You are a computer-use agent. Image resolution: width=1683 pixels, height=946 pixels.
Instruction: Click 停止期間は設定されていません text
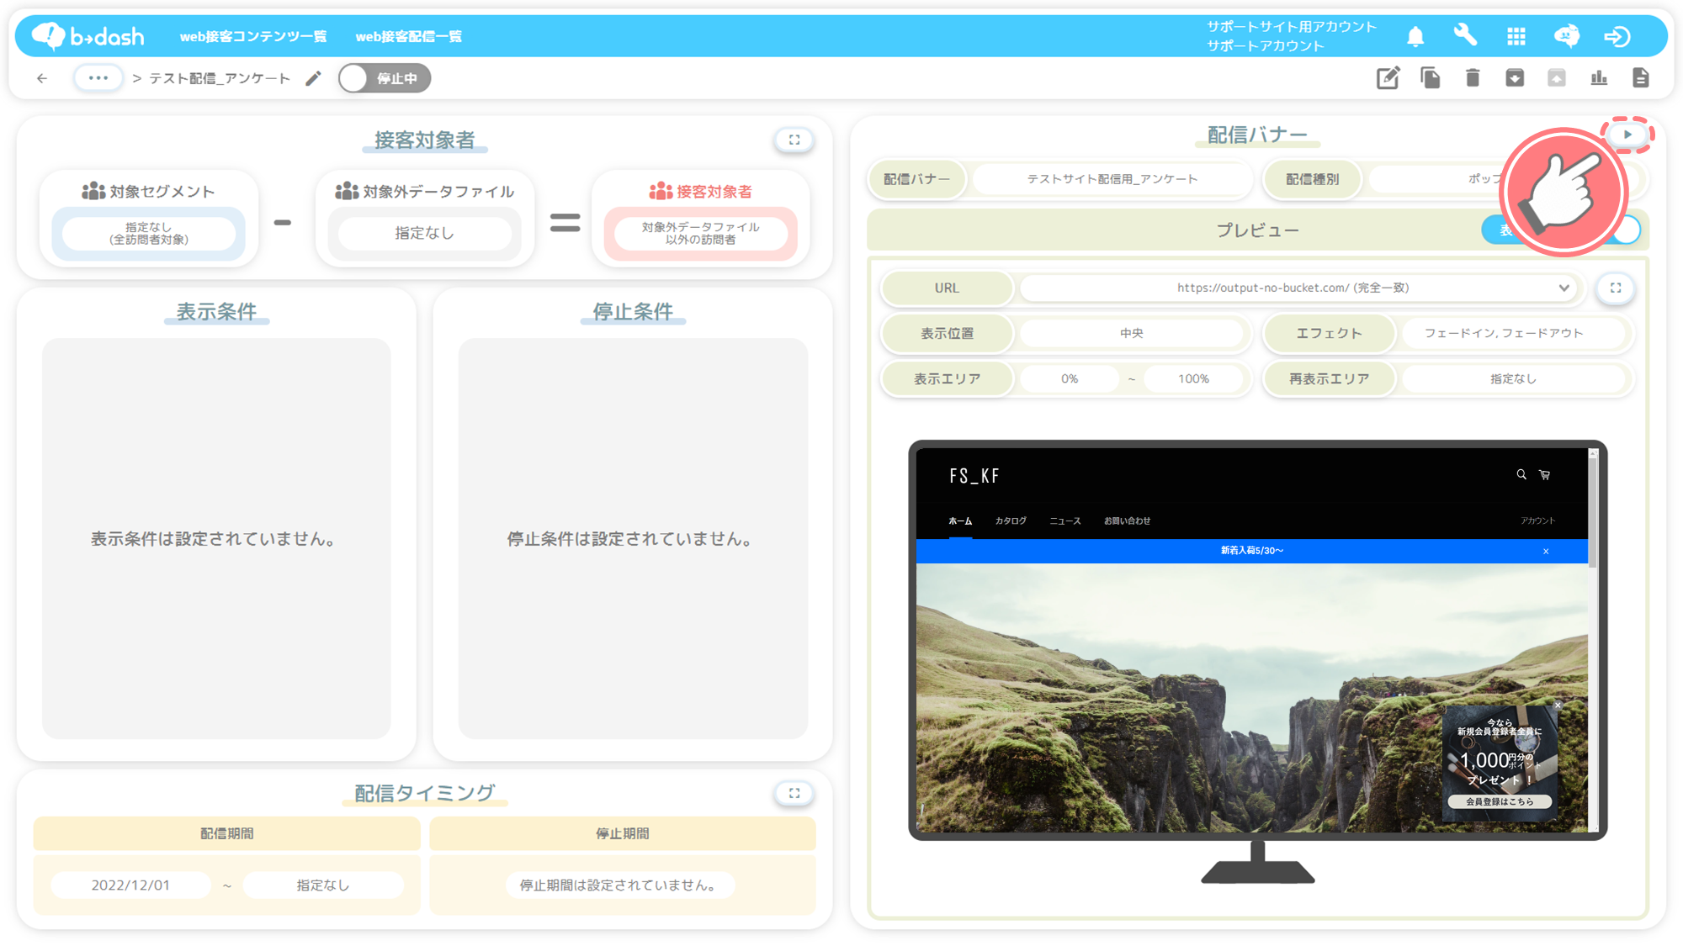619,885
